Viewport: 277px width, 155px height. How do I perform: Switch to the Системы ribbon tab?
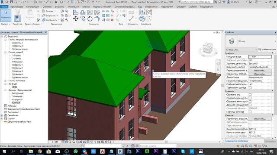click(47, 7)
